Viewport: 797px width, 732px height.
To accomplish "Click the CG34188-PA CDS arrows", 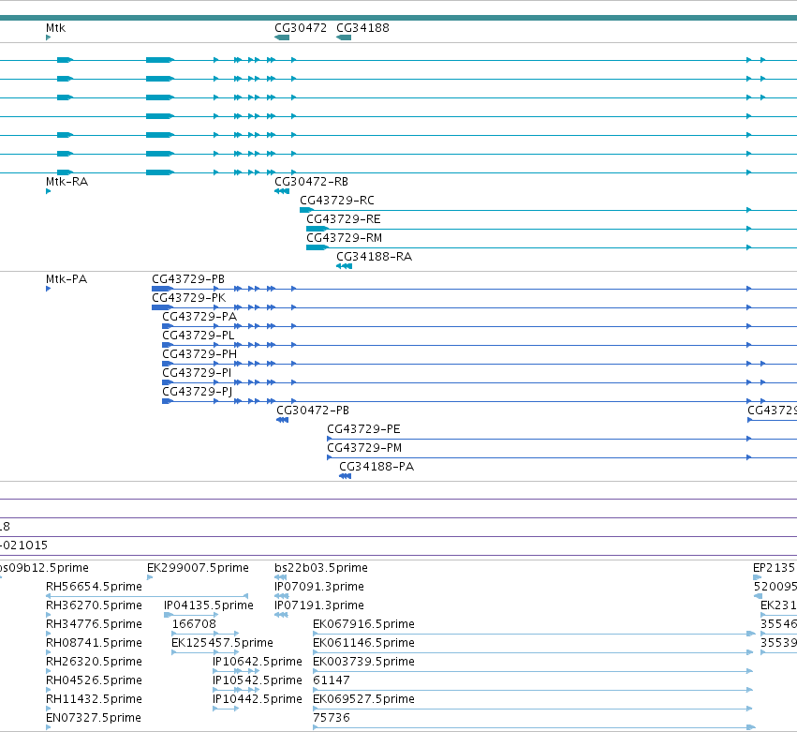I will click(346, 477).
